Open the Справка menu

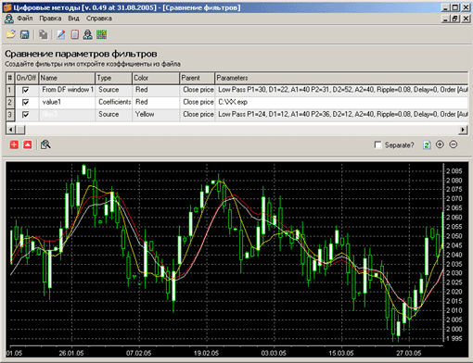tap(99, 19)
